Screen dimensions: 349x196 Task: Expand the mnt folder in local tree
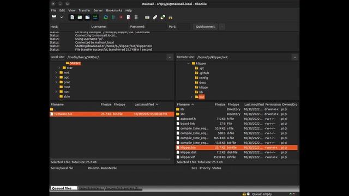(x=56, y=72)
